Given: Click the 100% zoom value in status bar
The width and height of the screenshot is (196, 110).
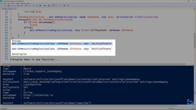Looking at the screenshot, I should pos(193,108).
